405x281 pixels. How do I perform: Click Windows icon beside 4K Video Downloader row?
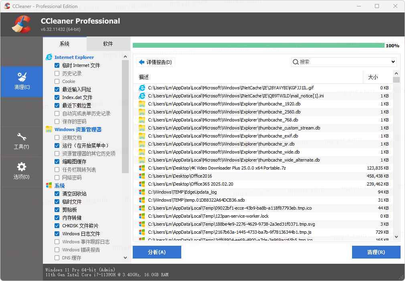142,168
